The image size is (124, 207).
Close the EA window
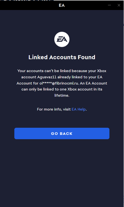119,5
